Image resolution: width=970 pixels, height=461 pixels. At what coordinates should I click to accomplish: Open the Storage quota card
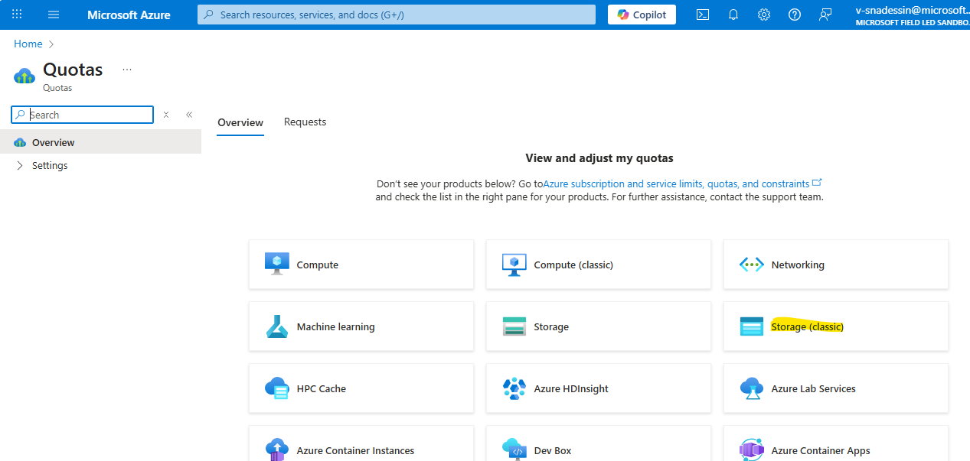pyautogui.click(x=599, y=326)
